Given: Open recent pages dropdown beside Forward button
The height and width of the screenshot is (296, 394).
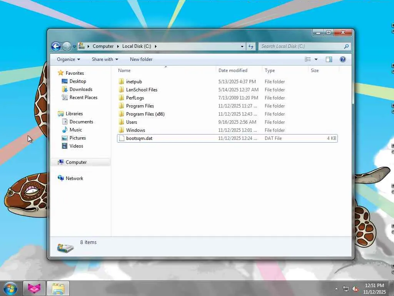Looking at the screenshot, I should click(x=74, y=47).
